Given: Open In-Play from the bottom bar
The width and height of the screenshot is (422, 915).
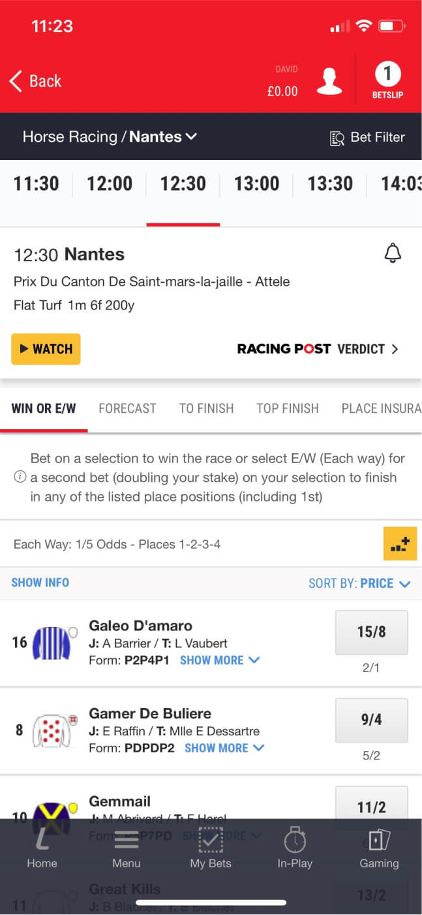Looking at the screenshot, I should tap(295, 849).
